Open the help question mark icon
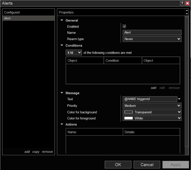 coord(182,3)
